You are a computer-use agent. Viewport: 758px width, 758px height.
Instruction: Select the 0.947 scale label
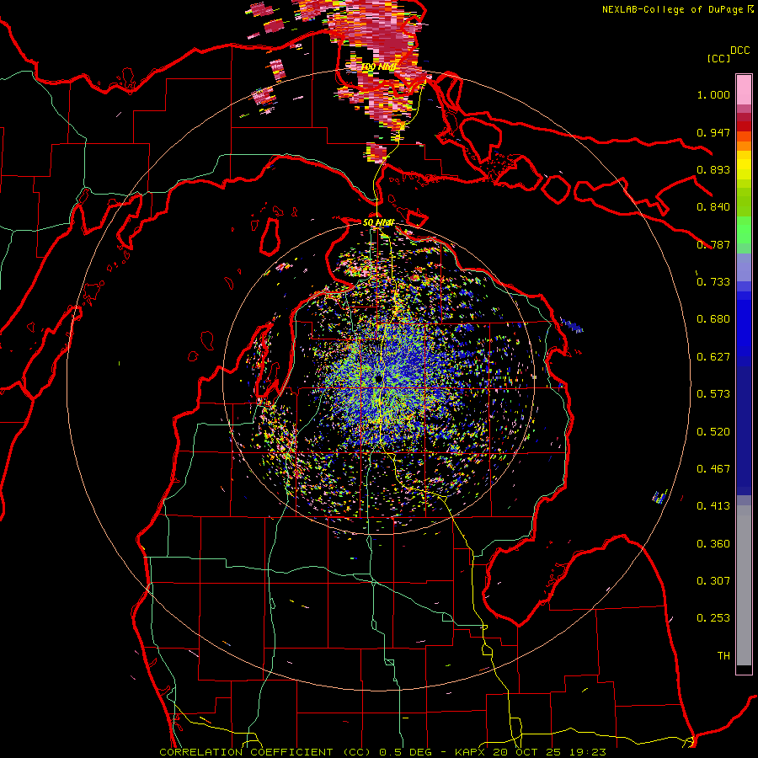click(x=713, y=132)
